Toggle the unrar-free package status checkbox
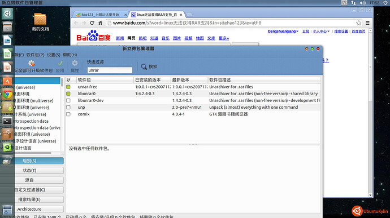The width and height of the screenshot is (390, 218). click(x=68, y=87)
